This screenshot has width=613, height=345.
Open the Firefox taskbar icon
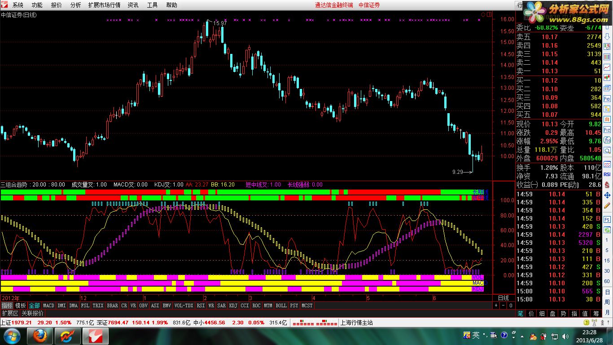click(x=39, y=336)
